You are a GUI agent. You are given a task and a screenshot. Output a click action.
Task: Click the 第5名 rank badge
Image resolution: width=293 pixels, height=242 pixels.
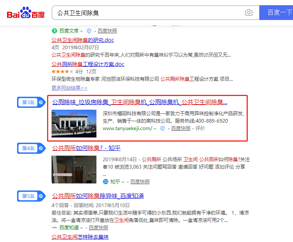[x=32, y=196]
